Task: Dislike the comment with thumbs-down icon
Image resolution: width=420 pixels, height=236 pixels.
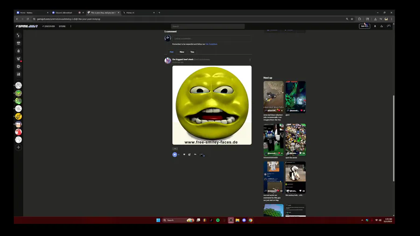Action: point(184,154)
